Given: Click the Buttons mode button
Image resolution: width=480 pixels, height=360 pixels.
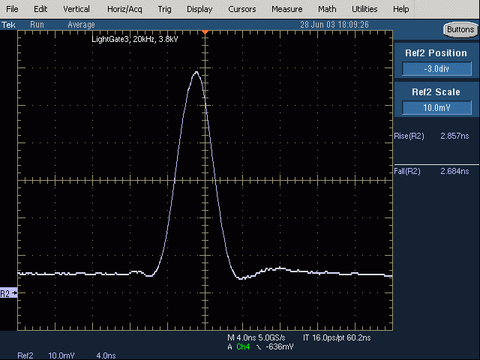Looking at the screenshot, I should click(460, 30).
